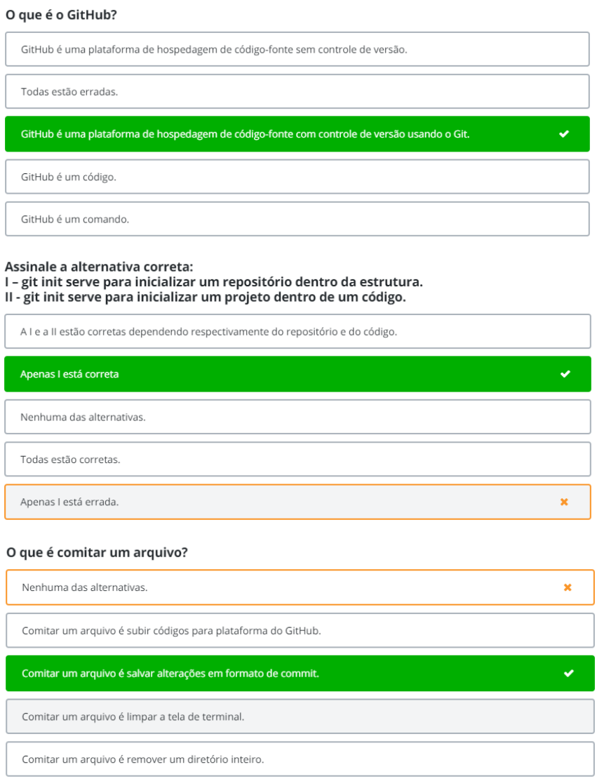Viewport: 597px width, 781px height.
Task: Select "GitHub é uma plataforma sem controle de versão"
Action: click(x=298, y=48)
